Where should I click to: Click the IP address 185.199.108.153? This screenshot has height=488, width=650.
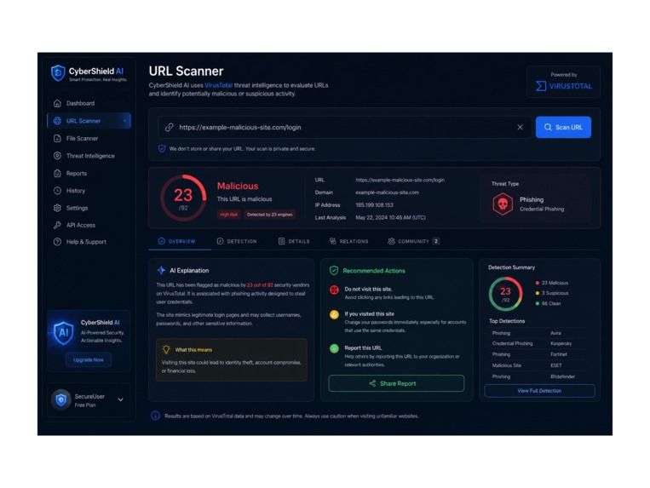pos(374,205)
